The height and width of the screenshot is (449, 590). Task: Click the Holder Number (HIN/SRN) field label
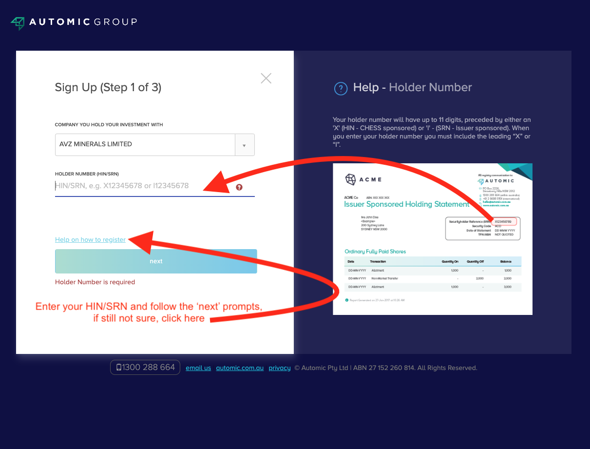tap(87, 174)
